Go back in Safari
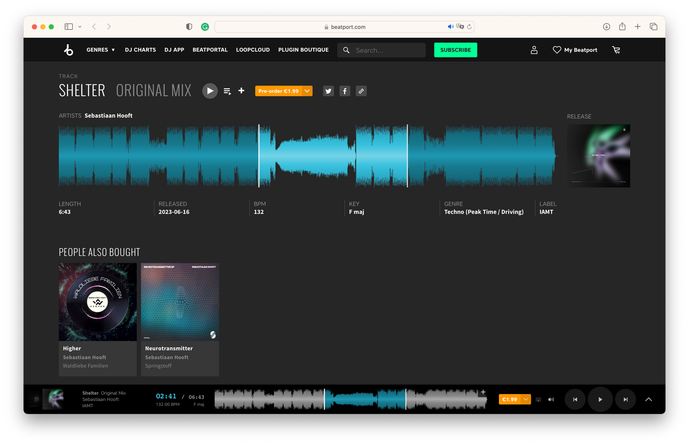Viewport: 689px width, 445px height. coord(94,27)
